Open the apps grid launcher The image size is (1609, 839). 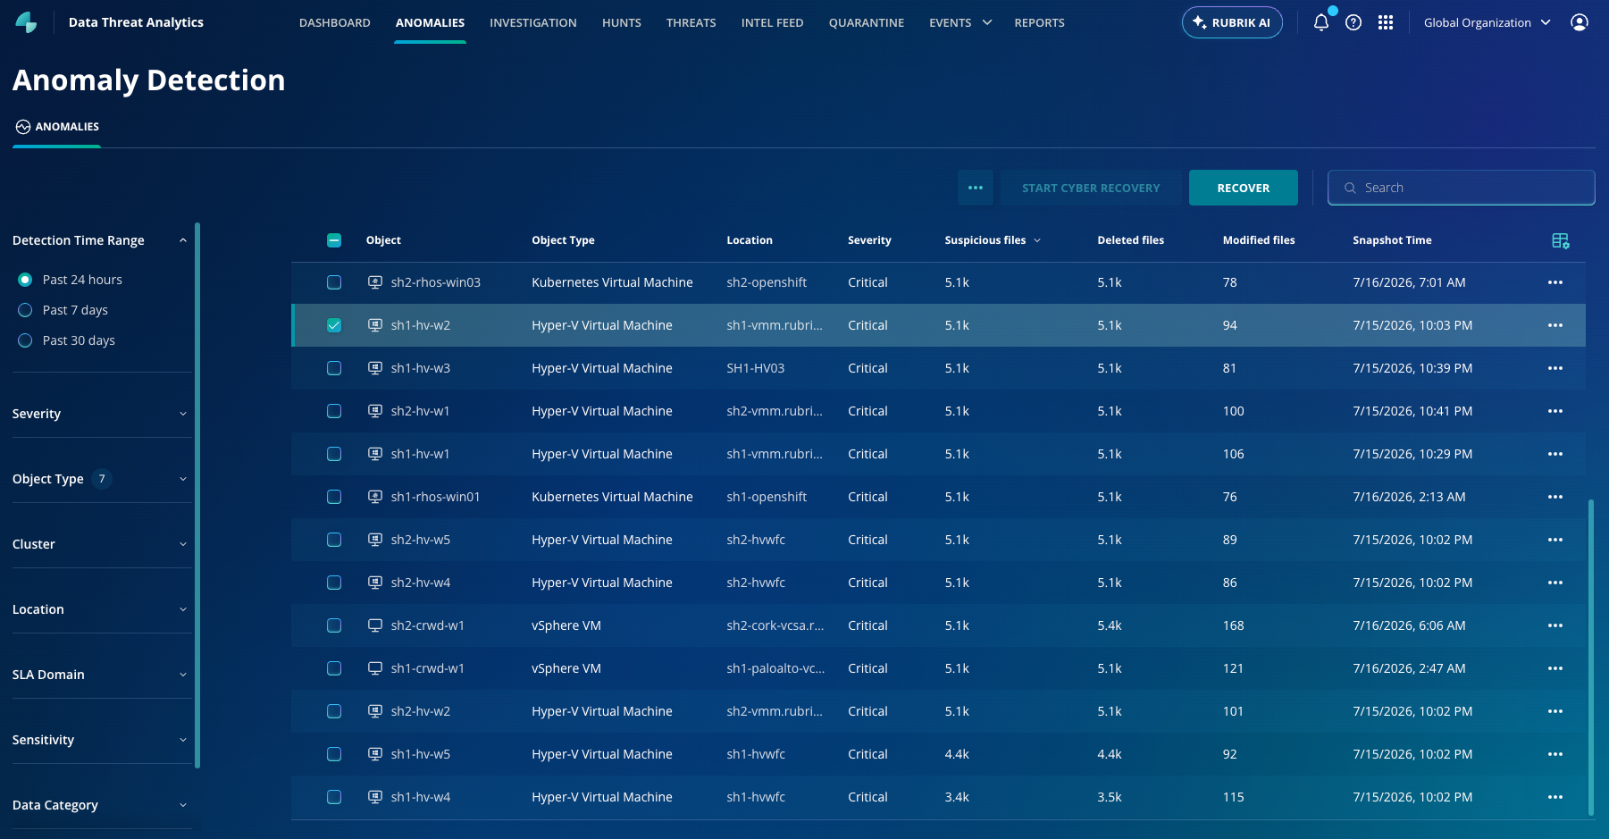[1386, 22]
